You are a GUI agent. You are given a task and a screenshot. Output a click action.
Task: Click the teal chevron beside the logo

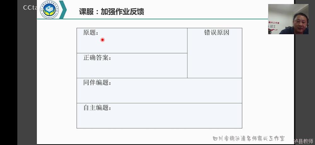[63, 10]
